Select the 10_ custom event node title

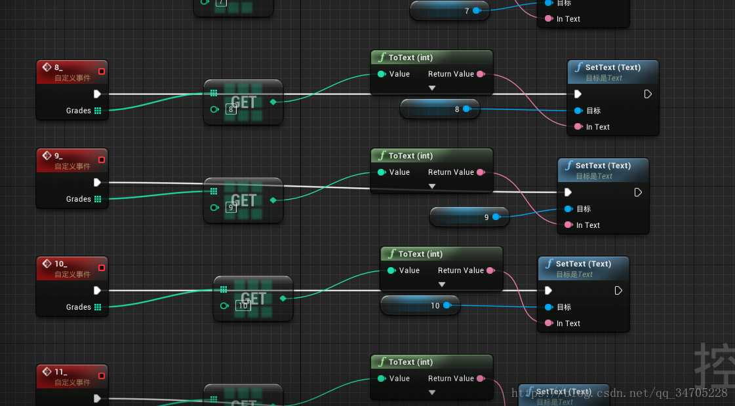61,264
